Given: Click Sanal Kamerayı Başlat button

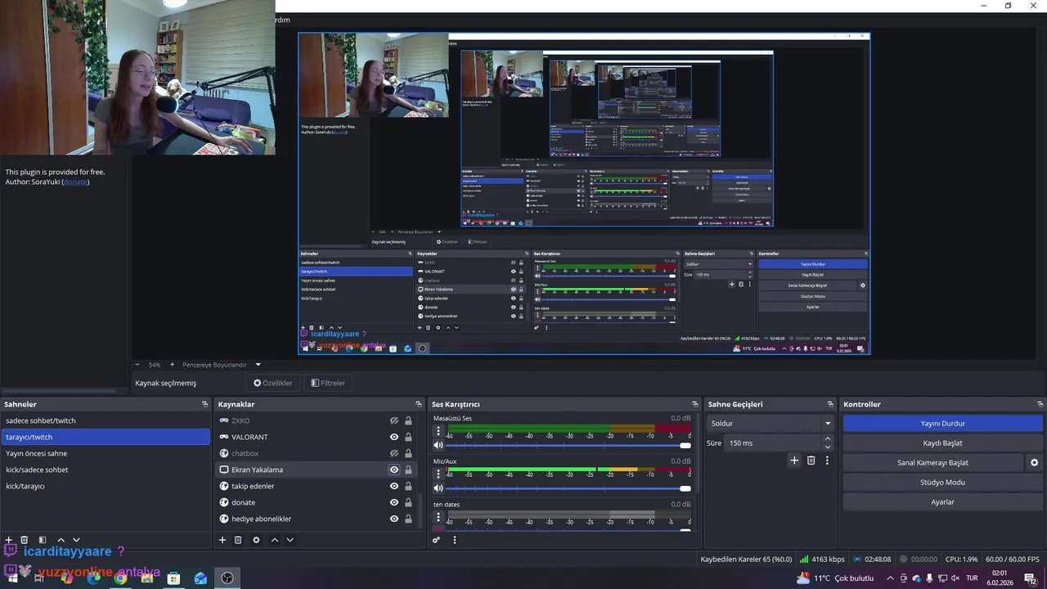Looking at the screenshot, I should [x=932, y=462].
